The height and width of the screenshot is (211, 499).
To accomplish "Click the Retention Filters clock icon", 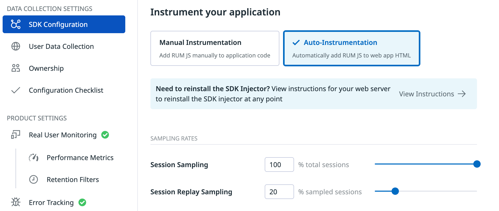I will [34, 179].
